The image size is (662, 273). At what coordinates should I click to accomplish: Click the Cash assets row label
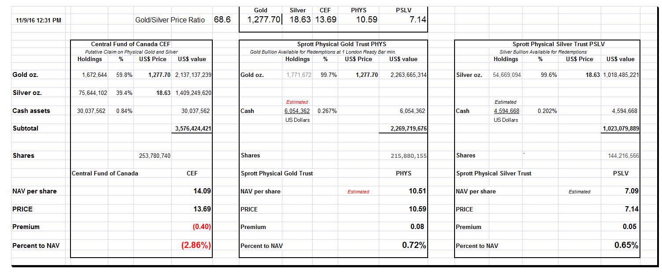click(31, 111)
